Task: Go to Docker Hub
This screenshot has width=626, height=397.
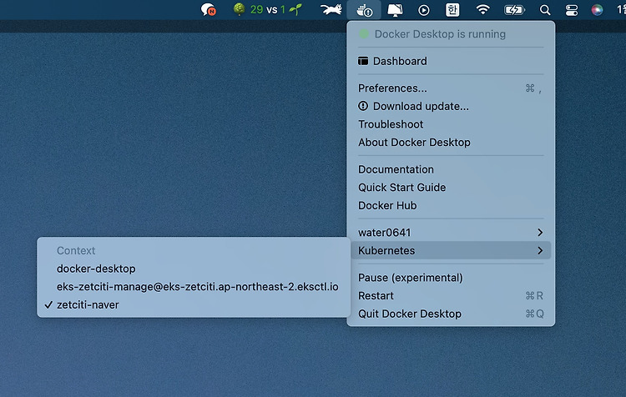Action: pyautogui.click(x=451, y=205)
